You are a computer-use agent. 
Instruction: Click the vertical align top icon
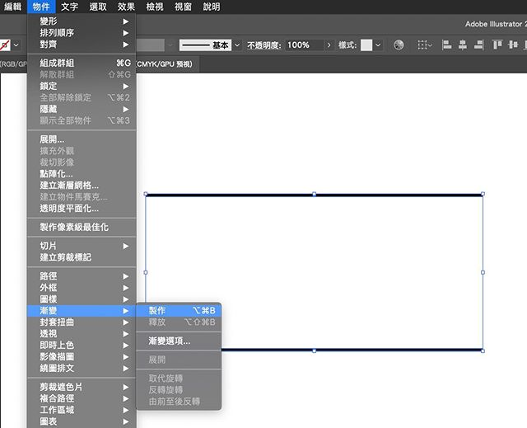(x=497, y=45)
